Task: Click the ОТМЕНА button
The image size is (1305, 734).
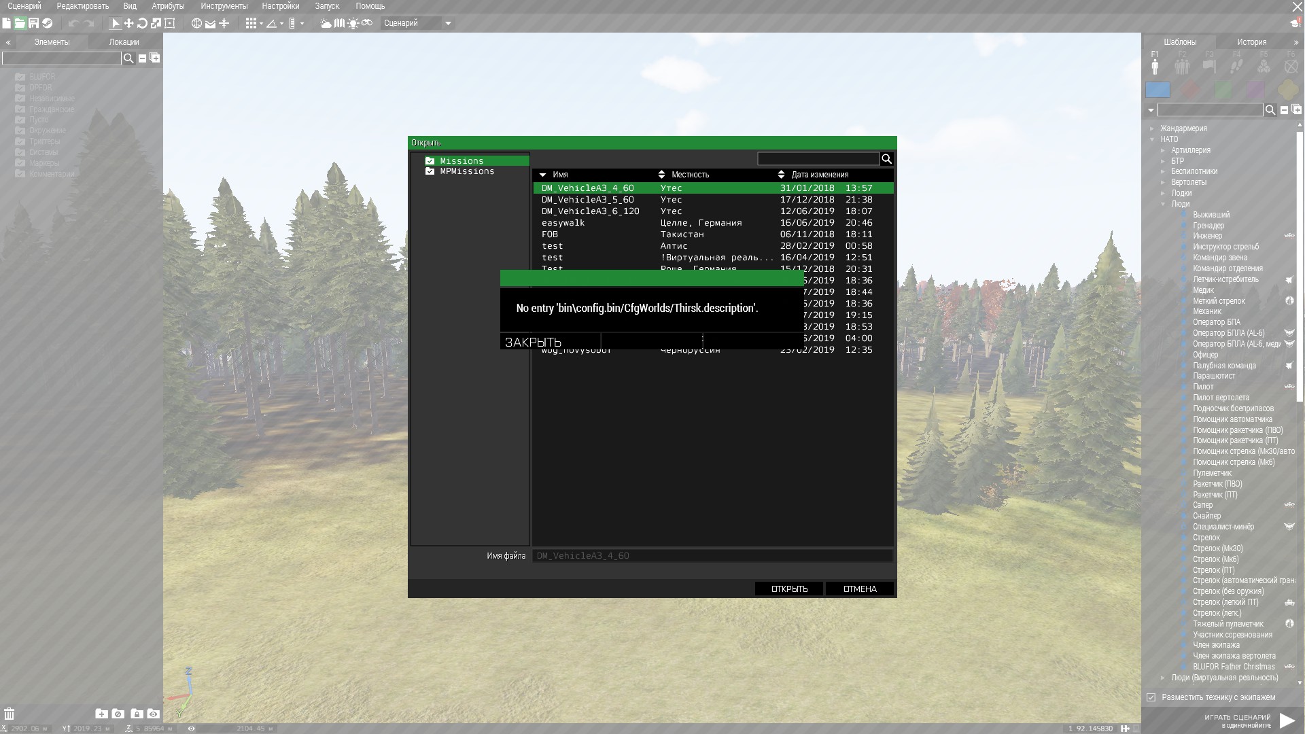Action: 859,589
